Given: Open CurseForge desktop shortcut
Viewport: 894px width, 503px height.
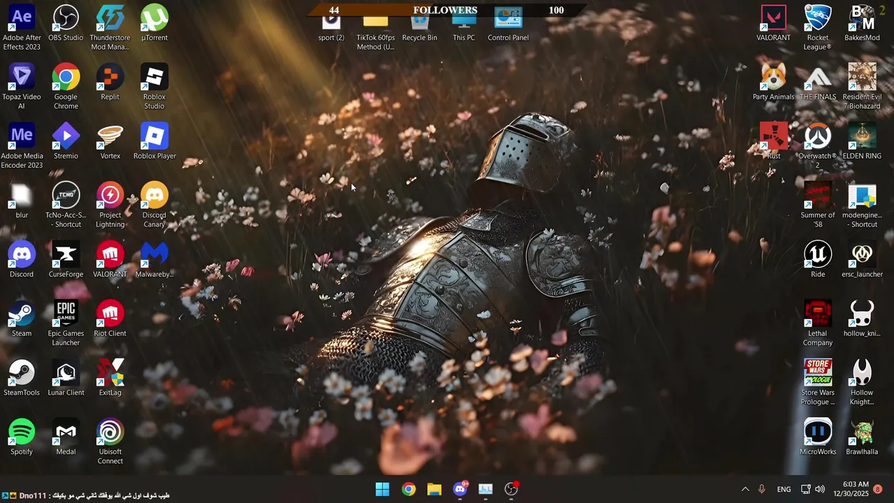Looking at the screenshot, I should coord(66,261).
